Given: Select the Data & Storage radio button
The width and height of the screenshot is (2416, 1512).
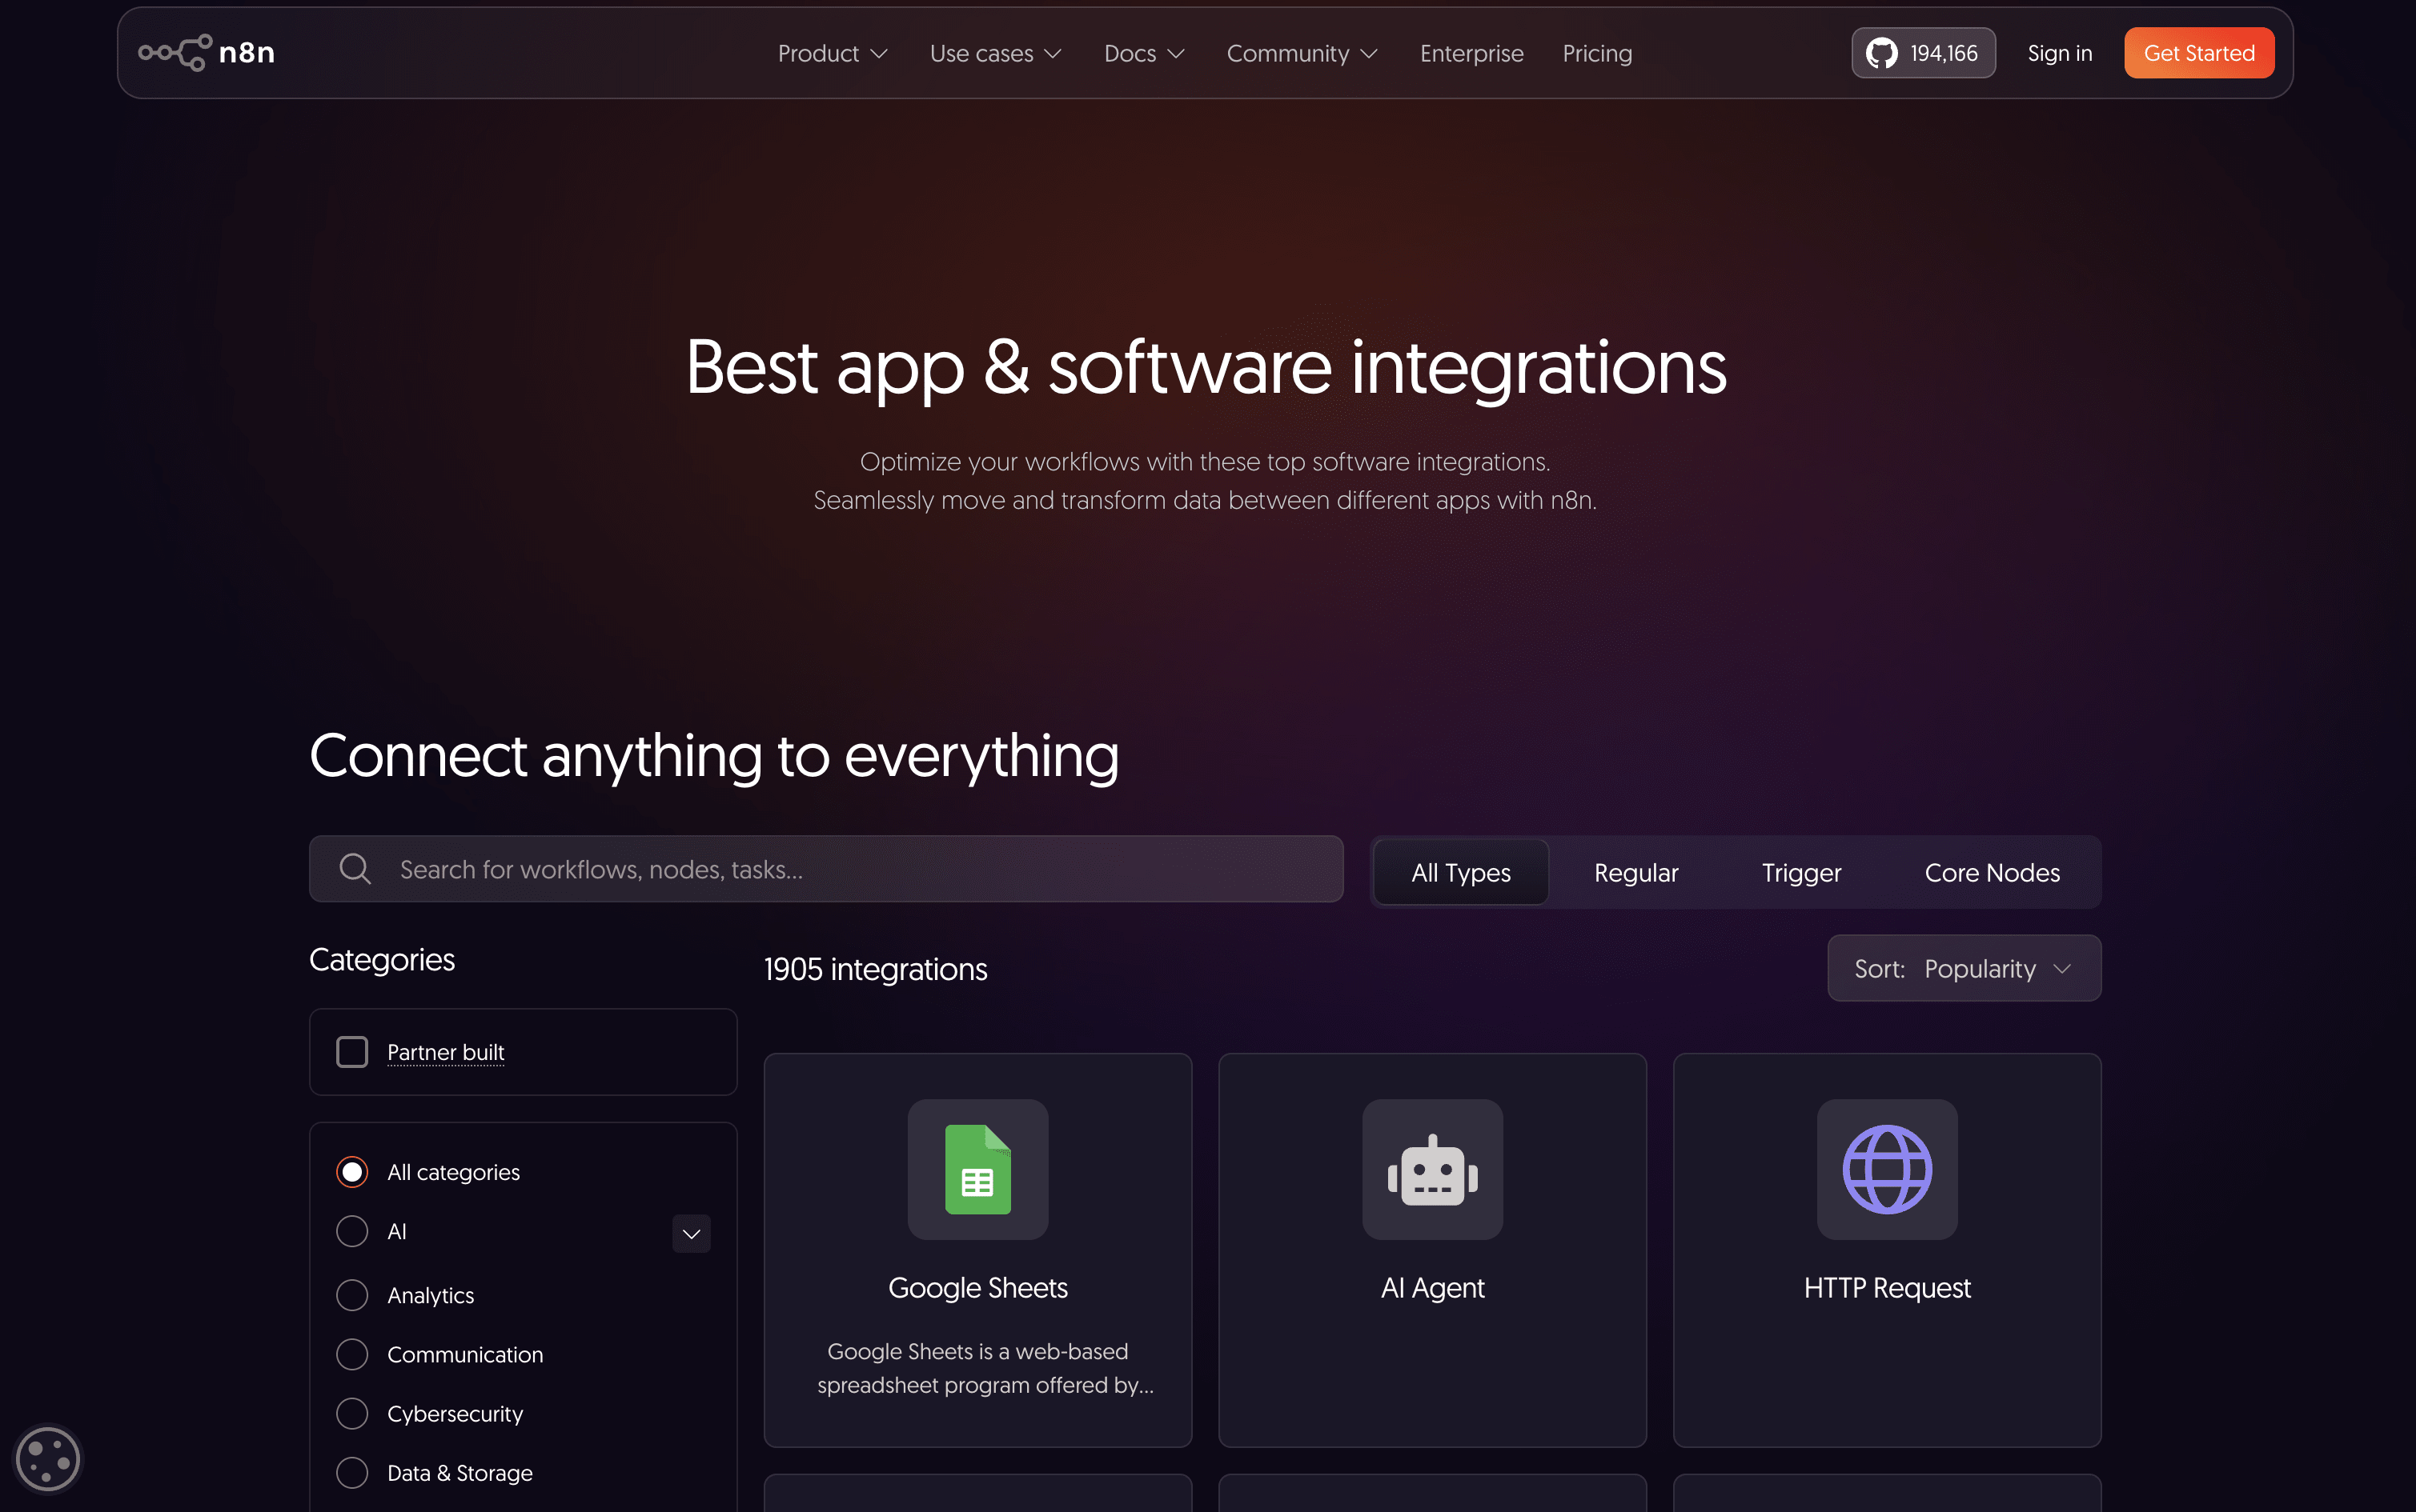Looking at the screenshot, I should (x=352, y=1472).
